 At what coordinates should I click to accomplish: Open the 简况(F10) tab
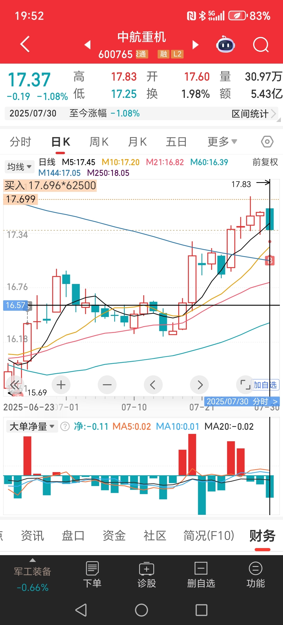click(209, 535)
